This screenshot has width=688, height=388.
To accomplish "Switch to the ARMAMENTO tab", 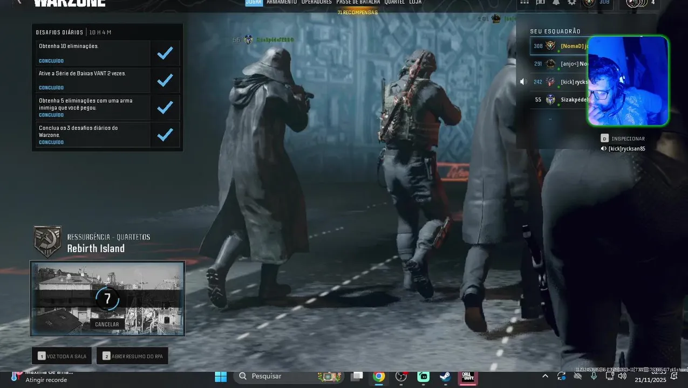I will coord(282,3).
